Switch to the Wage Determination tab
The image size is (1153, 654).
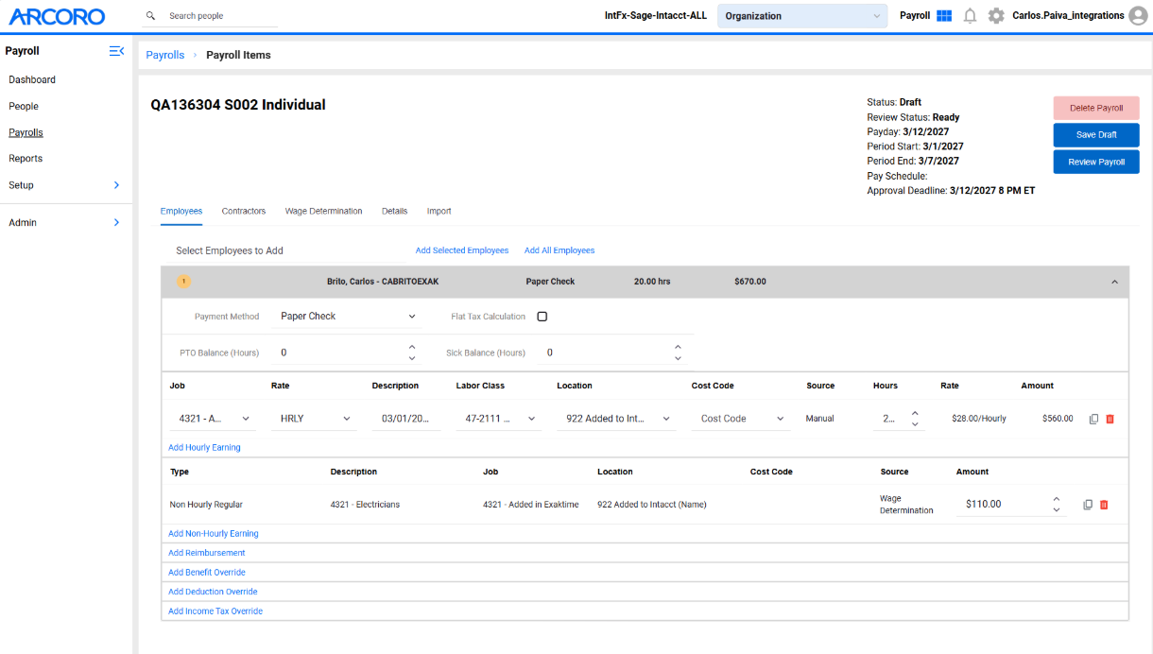click(324, 211)
